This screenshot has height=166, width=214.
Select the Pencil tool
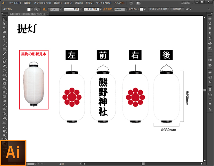[4, 58]
